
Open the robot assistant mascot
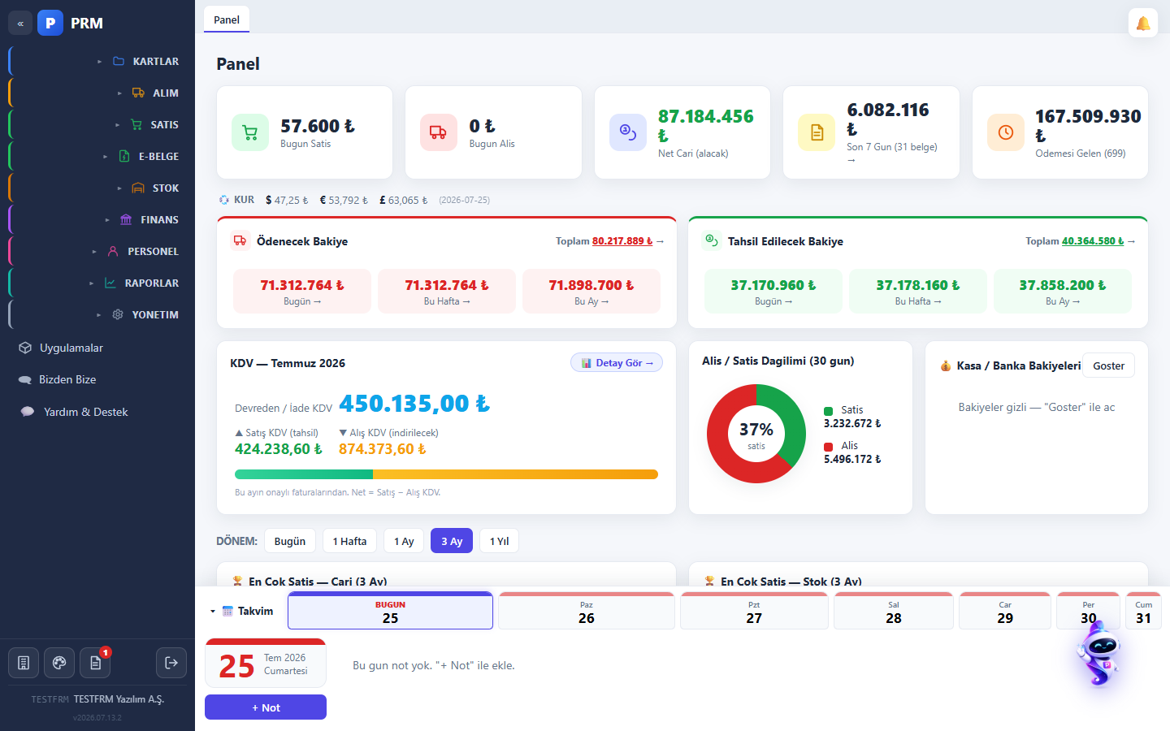tap(1099, 655)
